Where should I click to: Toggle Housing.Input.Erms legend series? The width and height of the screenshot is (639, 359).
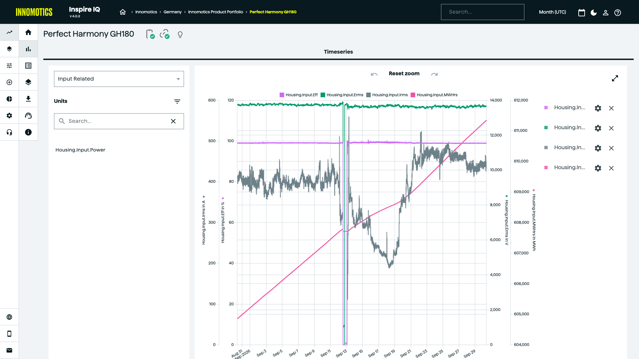[342, 95]
